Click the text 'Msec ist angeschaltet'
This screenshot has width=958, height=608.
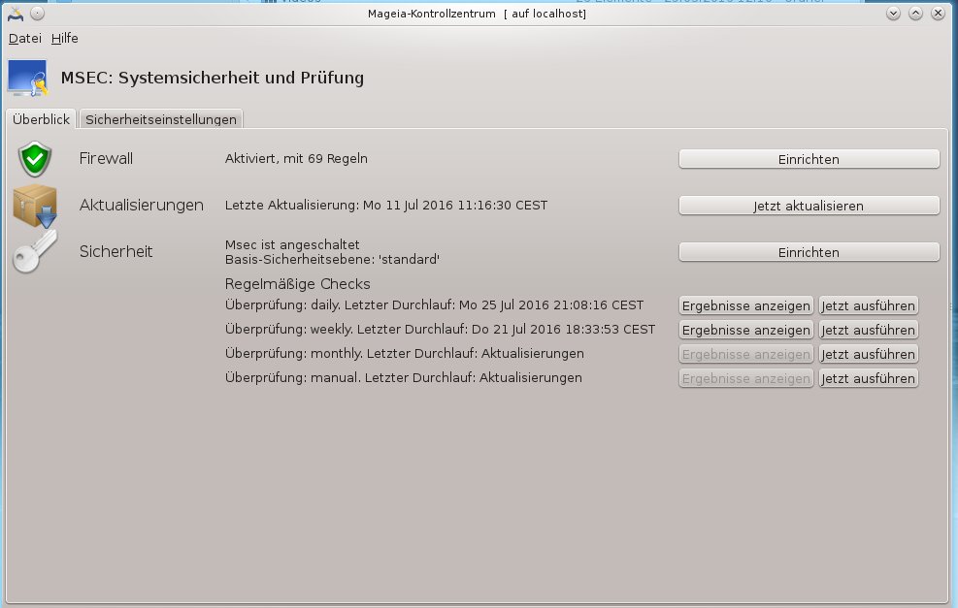[x=292, y=244]
